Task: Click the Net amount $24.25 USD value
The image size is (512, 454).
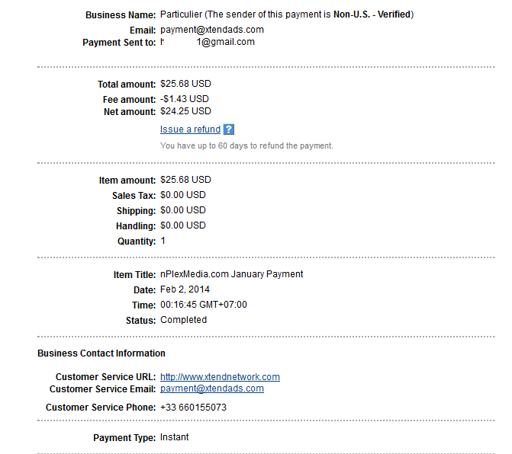Action: [x=185, y=111]
